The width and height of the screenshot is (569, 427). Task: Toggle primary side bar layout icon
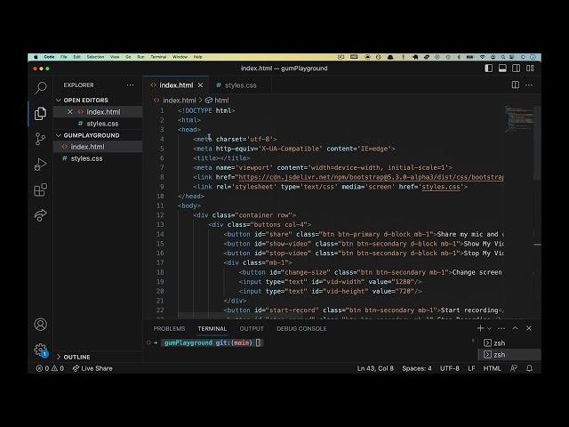pyautogui.click(x=488, y=68)
